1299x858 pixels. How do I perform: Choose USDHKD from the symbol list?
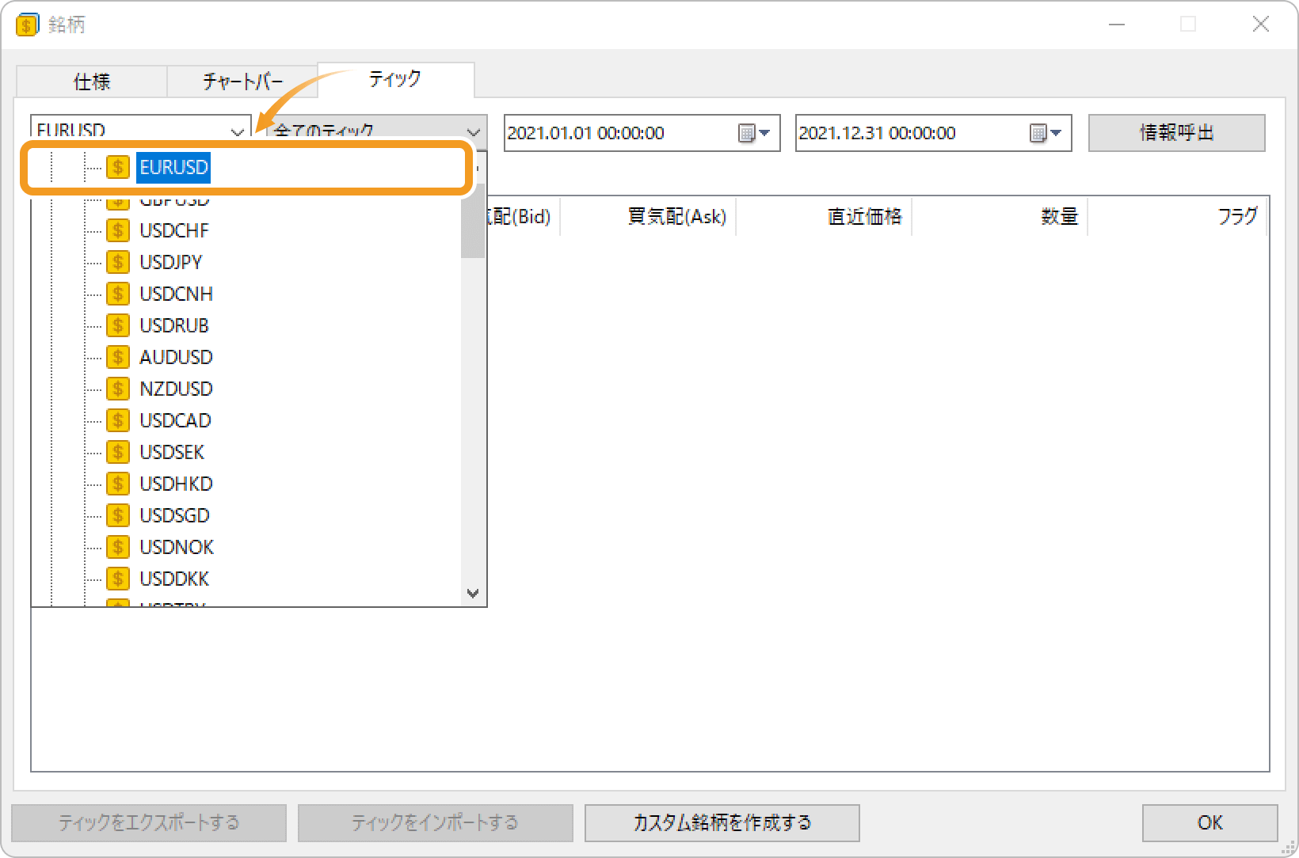click(176, 484)
